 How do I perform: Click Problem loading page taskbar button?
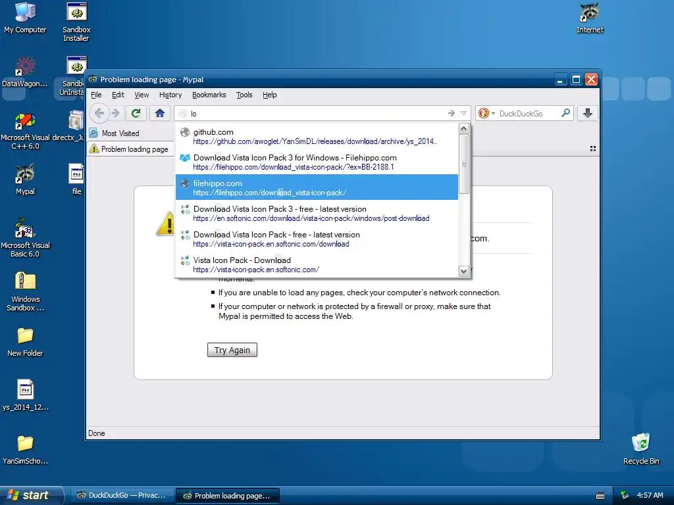click(228, 496)
